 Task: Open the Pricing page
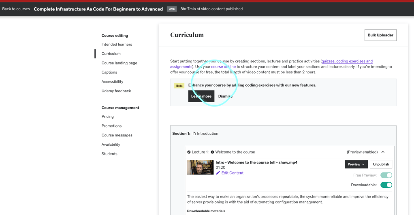pyautogui.click(x=107, y=117)
